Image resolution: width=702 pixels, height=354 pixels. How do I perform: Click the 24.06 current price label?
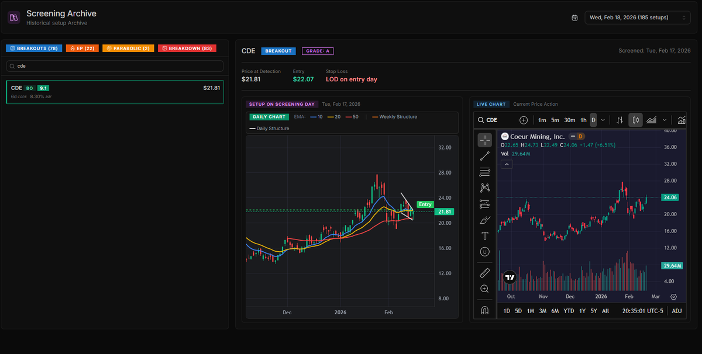[x=671, y=197]
